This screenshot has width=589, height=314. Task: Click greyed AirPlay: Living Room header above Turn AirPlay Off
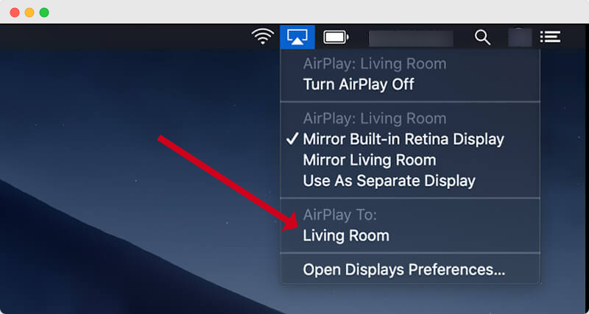(x=375, y=64)
